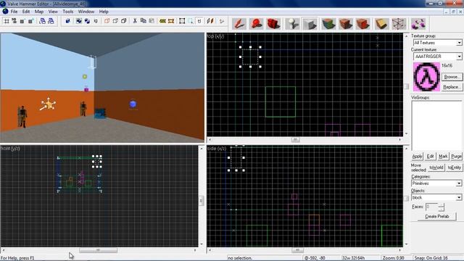Toggle cordon state stripe icon
This screenshot has height=261, width=464.
pyautogui.click(x=162, y=21)
